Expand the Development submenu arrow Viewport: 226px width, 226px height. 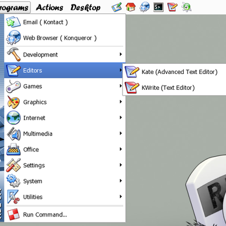pyautogui.click(x=121, y=54)
